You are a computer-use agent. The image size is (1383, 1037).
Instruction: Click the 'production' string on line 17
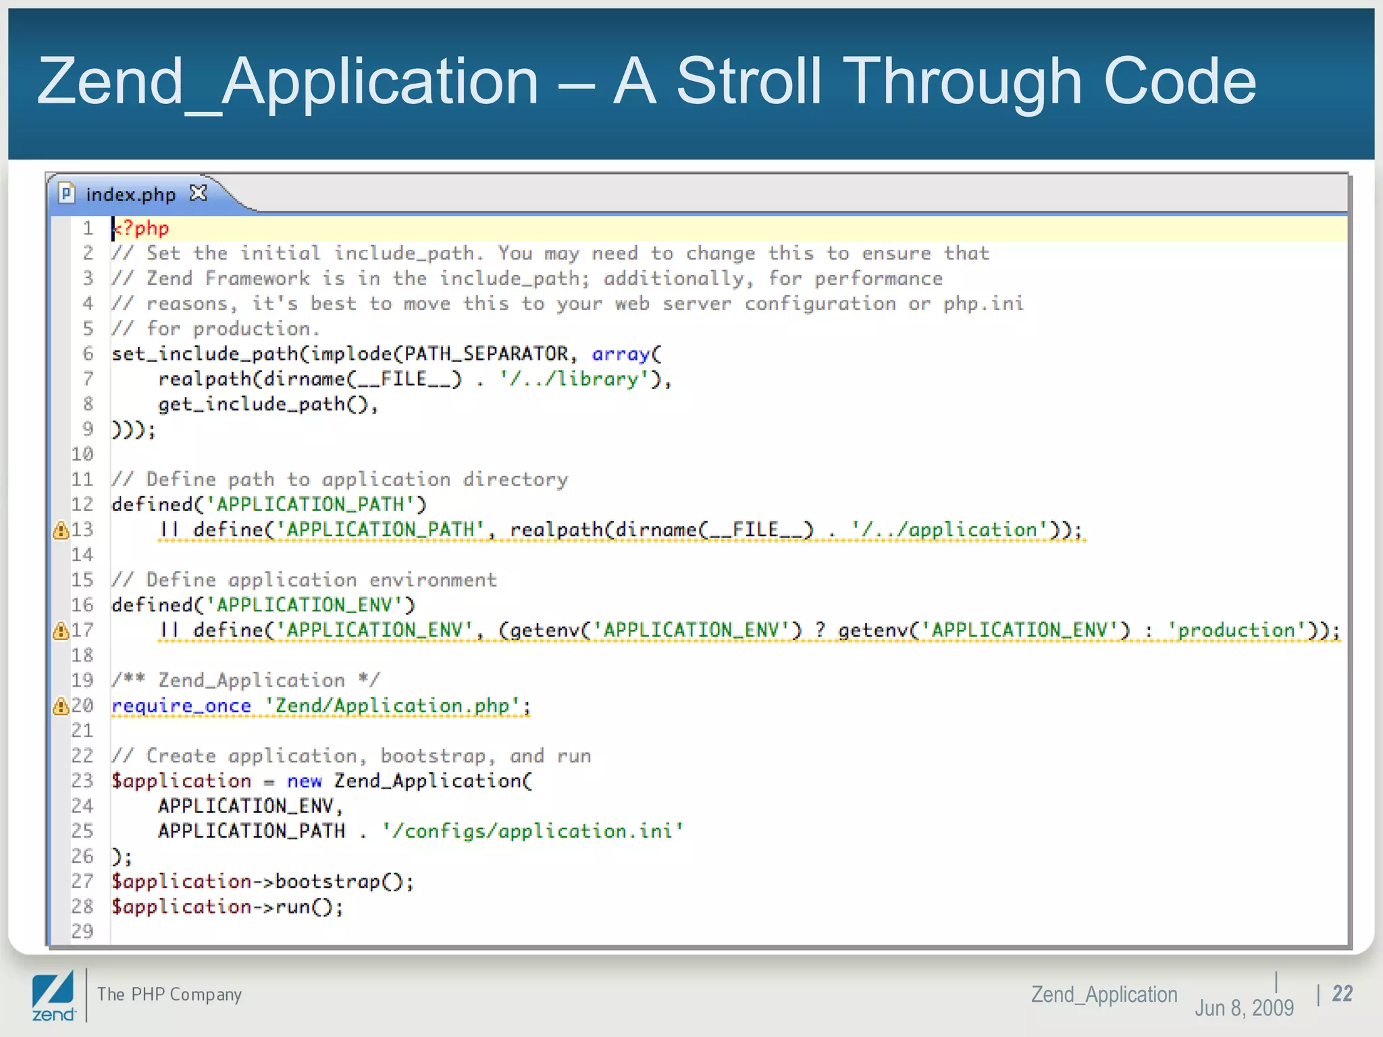[x=1238, y=631]
